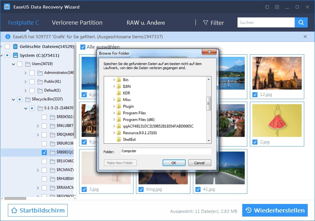Focus the Suchen search field

[266, 22]
